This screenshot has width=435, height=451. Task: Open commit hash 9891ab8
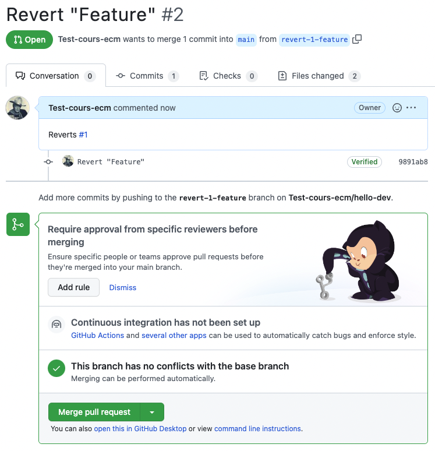pos(413,162)
